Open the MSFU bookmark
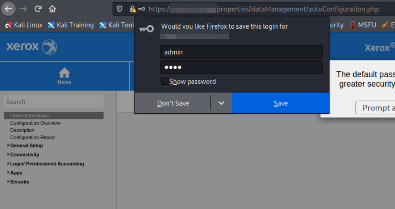395x209 pixels. (x=363, y=25)
